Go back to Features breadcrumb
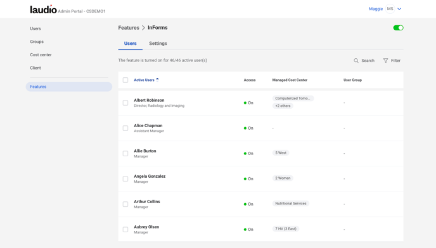The width and height of the screenshot is (436, 248). tap(129, 28)
